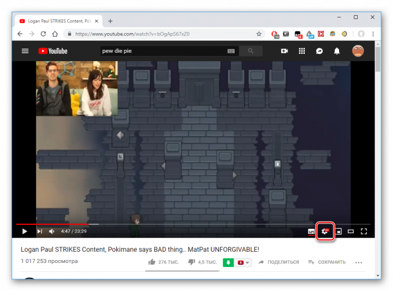The image size is (393, 291).
Task: Bookmark this page with the star
Action: pos(259,34)
